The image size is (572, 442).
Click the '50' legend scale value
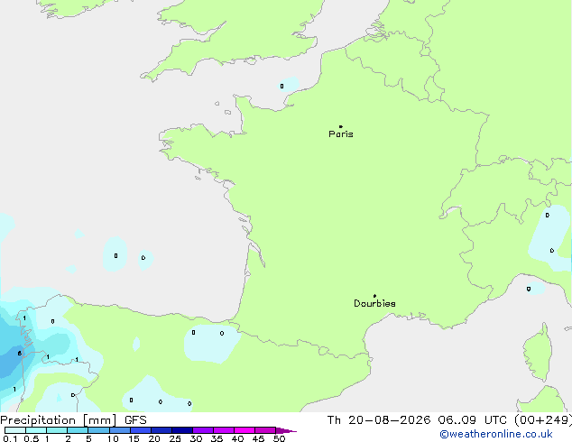coord(280,438)
